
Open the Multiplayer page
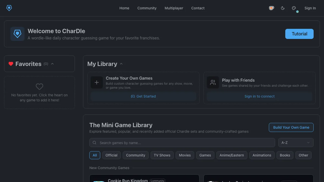(x=174, y=8)
